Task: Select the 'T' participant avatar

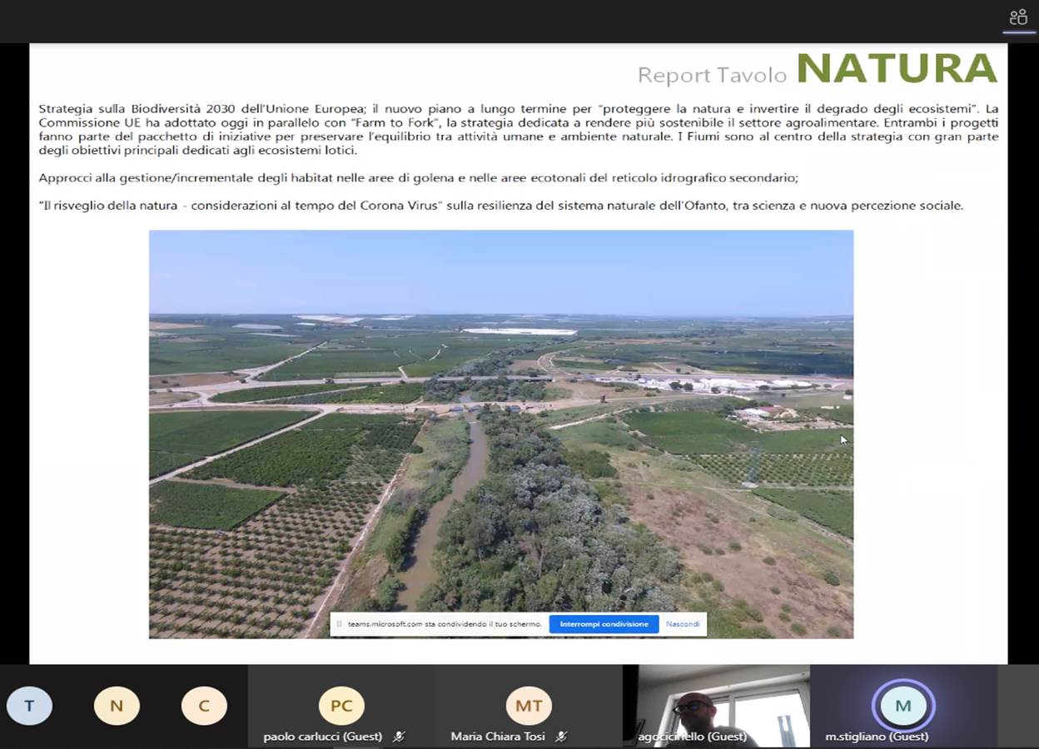Action: [x=29, y=707]
